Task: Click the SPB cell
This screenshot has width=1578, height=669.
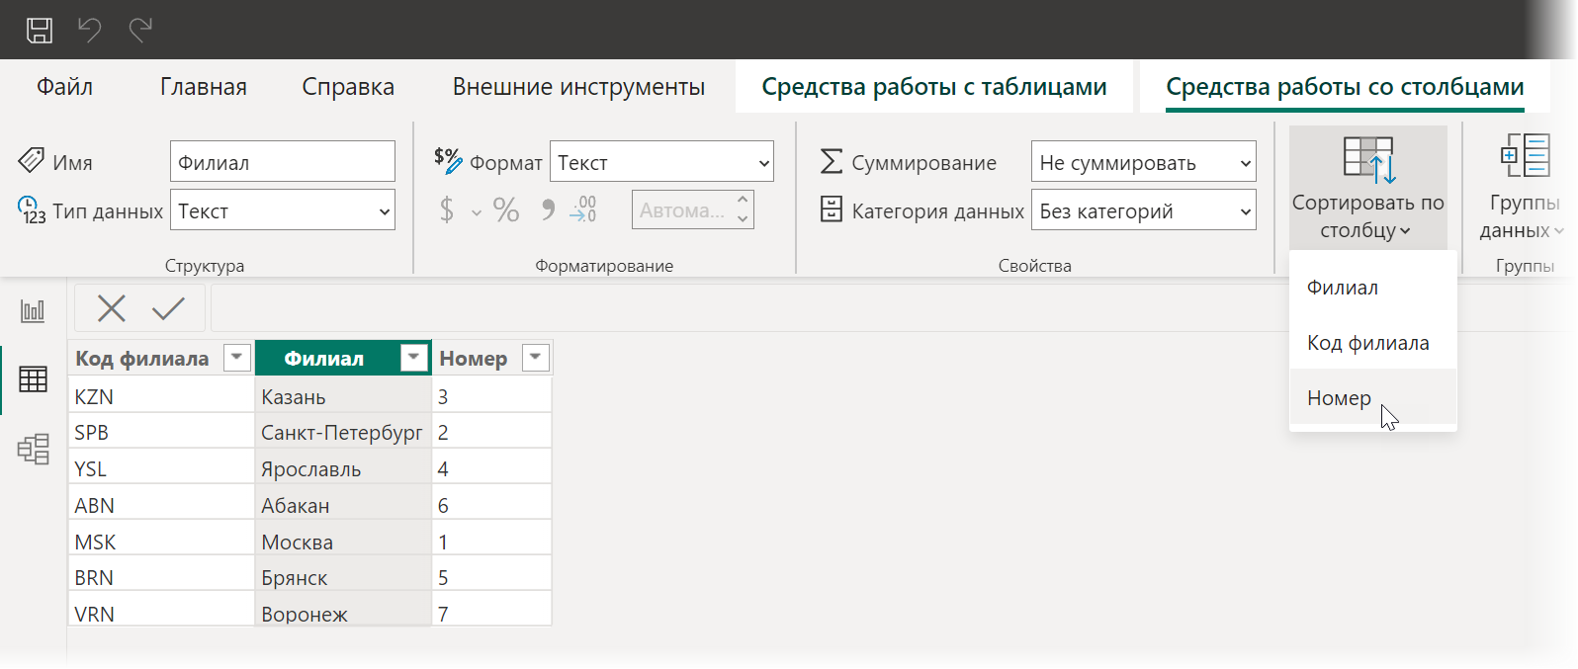Action: (x=161, y=432)
